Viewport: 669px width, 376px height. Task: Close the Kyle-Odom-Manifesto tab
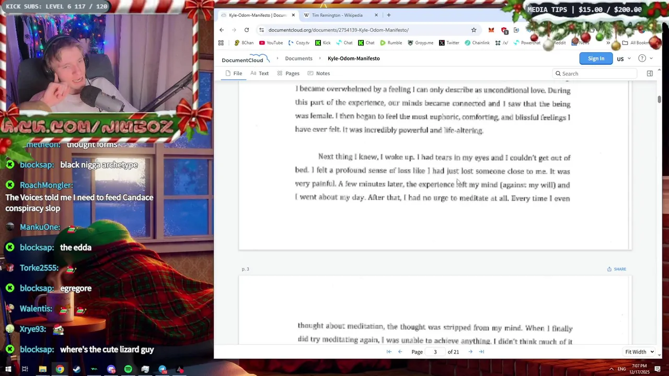293,15
